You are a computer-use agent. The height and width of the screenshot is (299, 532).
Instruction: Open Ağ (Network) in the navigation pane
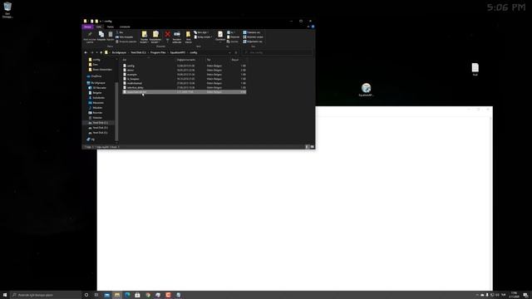[x=91, y=140]
